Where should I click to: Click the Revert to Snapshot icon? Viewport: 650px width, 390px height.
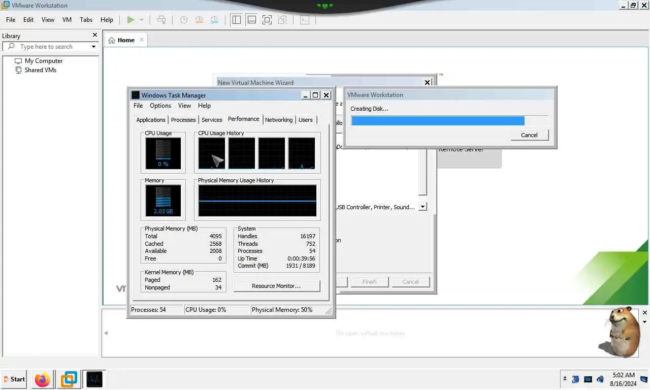[199, 20]
